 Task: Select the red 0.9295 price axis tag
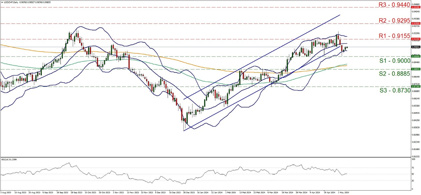point(415,24)
